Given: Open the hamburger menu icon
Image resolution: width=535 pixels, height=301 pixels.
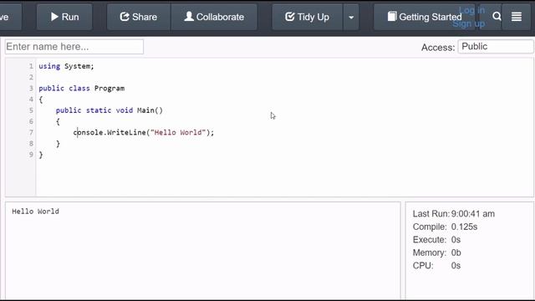Looking at the screenshot, I should tap(517, 17).
